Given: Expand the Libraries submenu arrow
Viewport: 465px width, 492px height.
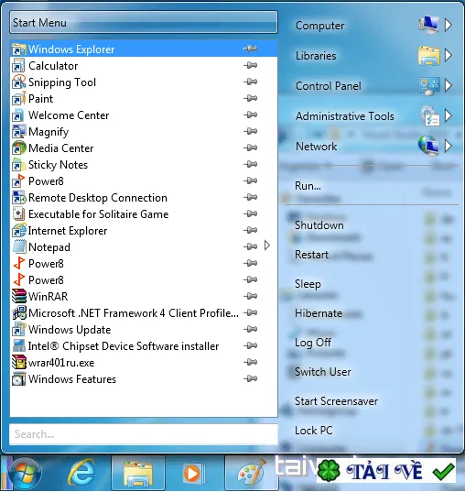Looking at the screenshot, I should (449, 55).
